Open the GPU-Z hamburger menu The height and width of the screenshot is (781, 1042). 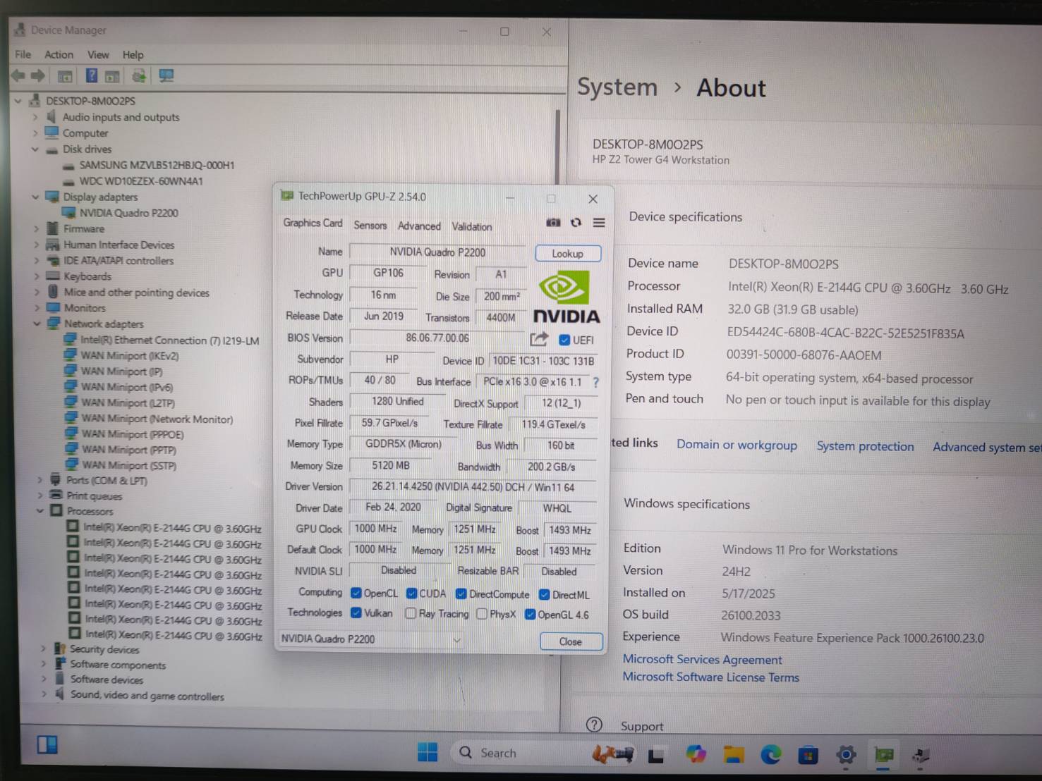pos(599,223)
